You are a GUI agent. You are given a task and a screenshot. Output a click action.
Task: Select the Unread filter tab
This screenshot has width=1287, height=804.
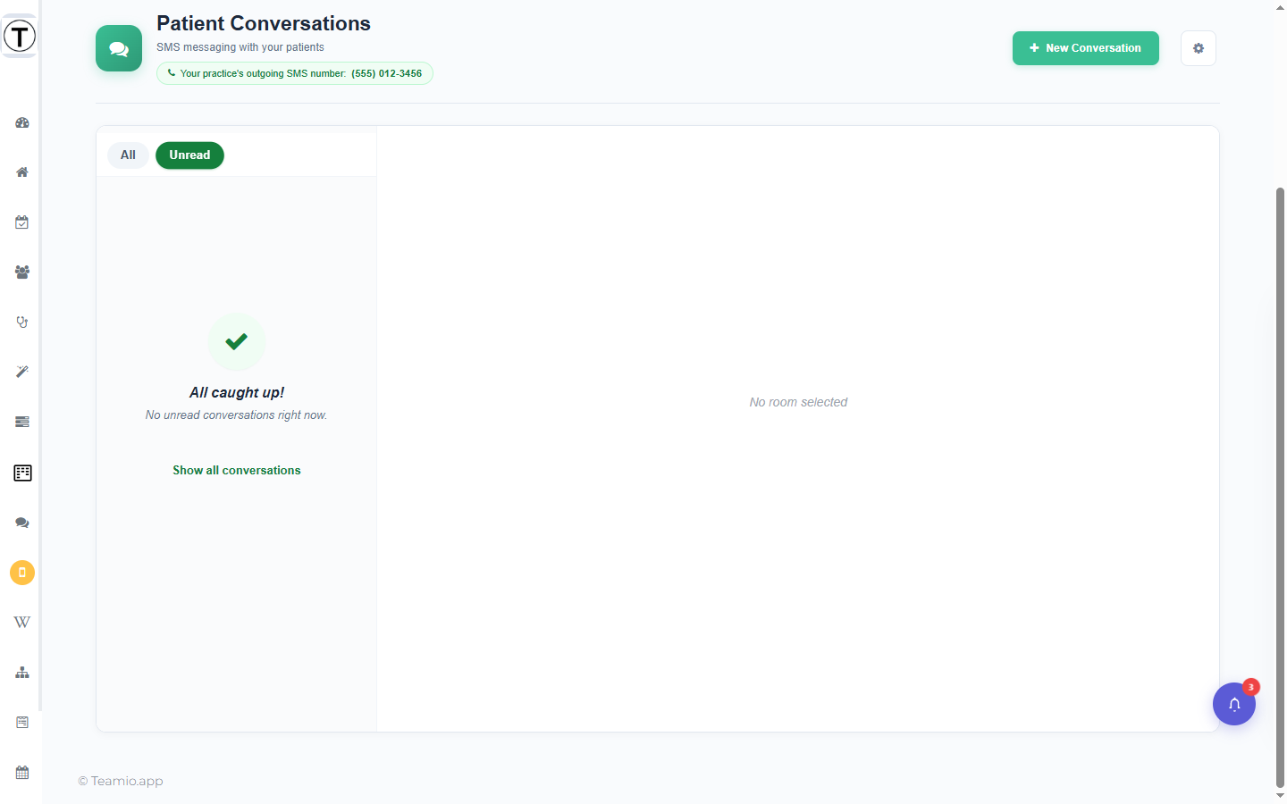tap(189, 155)
